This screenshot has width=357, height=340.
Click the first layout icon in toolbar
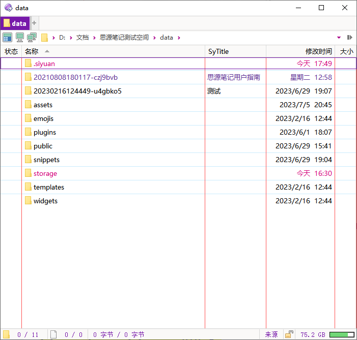[x=7, y=37]
